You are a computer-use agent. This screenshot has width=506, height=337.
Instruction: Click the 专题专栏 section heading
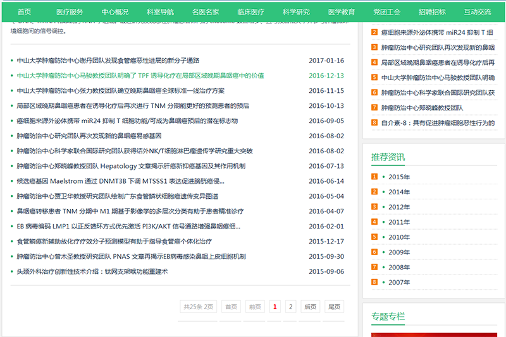[x=388, y=316]
